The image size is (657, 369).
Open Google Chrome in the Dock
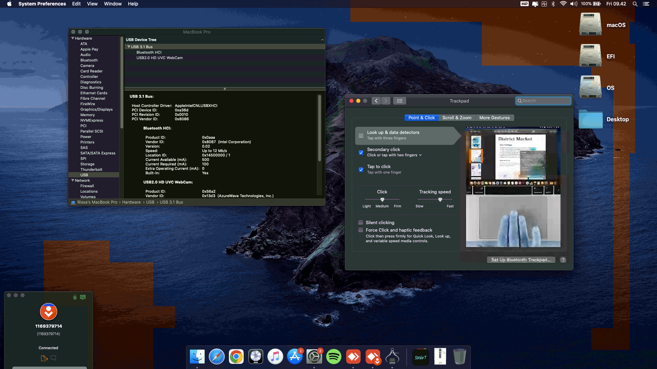coord(236,357)
